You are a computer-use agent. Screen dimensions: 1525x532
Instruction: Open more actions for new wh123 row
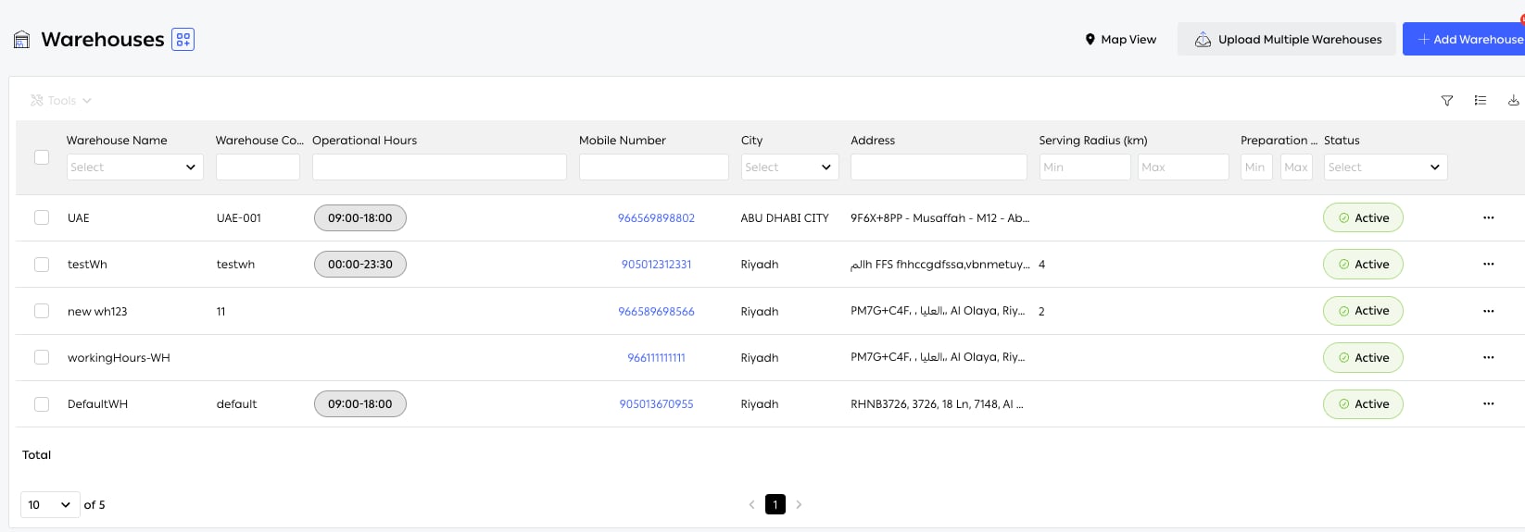click(1489, 311)
